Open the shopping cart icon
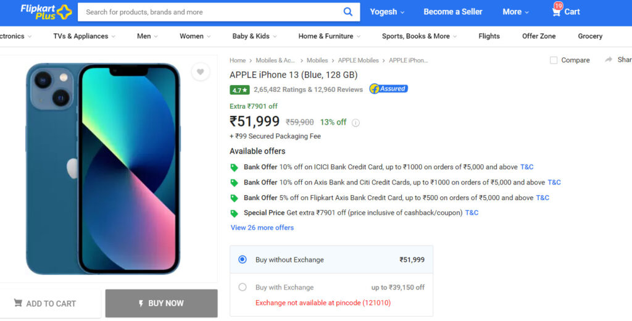This screenshot has width=632, height=321. point(556,12)
